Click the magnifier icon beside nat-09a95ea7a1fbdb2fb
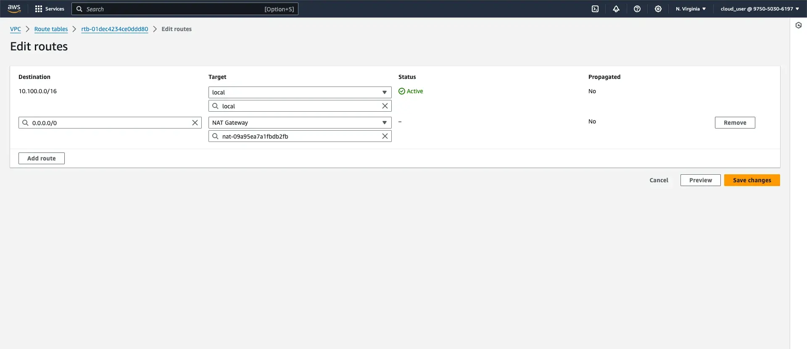807x349 pixels. [216, 136]
